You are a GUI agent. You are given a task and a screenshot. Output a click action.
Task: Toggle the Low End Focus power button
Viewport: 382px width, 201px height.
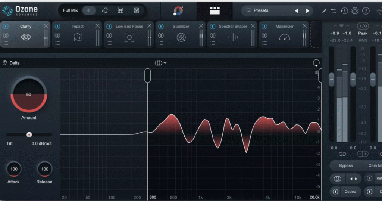pos(109,26)
